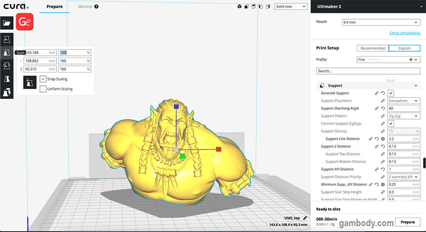Select the Move tool in left toolbar

pyautogui.click(x=7, y=39)
